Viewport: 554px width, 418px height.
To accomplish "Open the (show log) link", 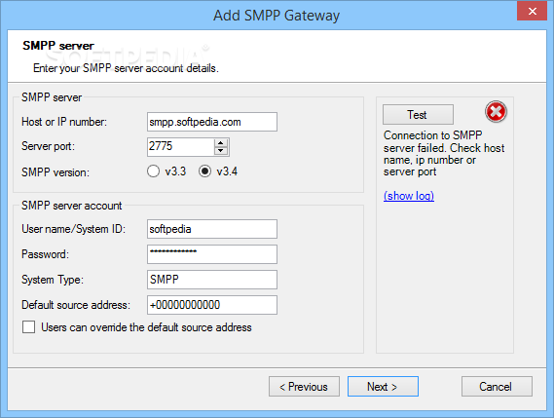I will click(409, 196).
